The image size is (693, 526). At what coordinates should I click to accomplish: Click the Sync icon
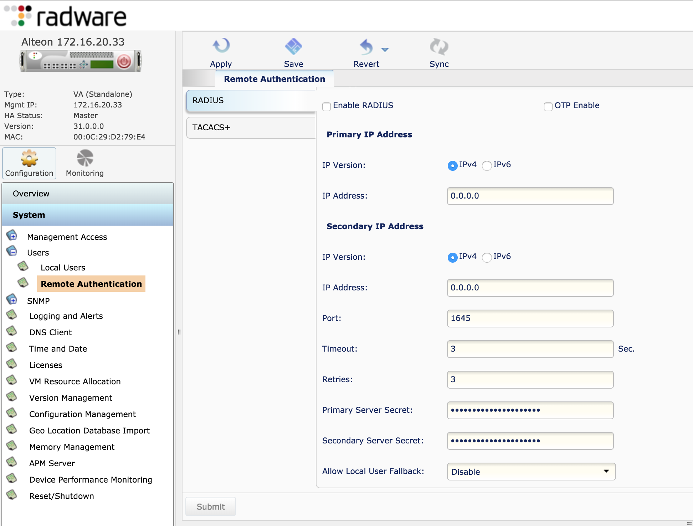pyautogui.click(x=439, y=47)
